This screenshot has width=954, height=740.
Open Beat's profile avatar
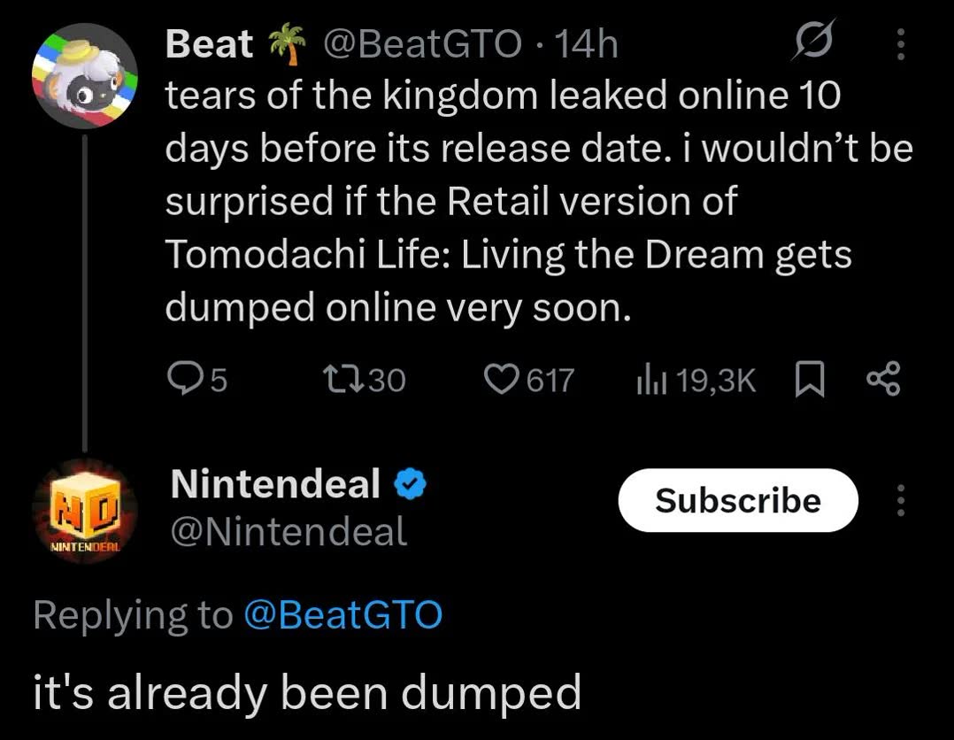[x=85, y=75]
